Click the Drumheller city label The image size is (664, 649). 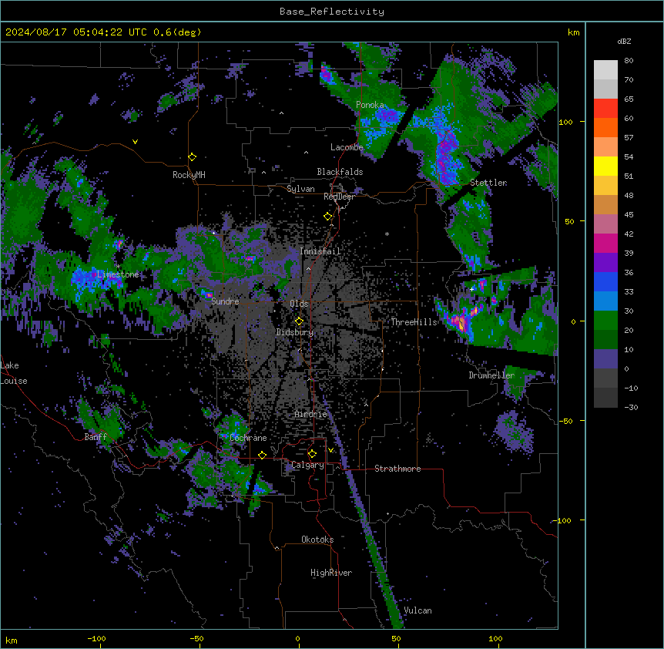(x=491, y=375)
